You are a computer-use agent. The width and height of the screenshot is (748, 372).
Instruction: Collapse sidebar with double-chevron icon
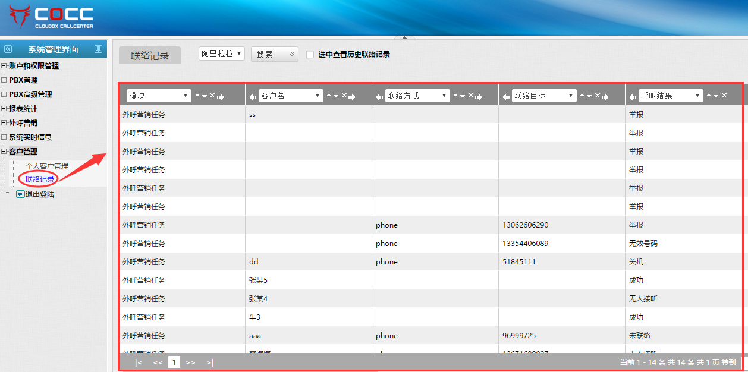point(8,49)
